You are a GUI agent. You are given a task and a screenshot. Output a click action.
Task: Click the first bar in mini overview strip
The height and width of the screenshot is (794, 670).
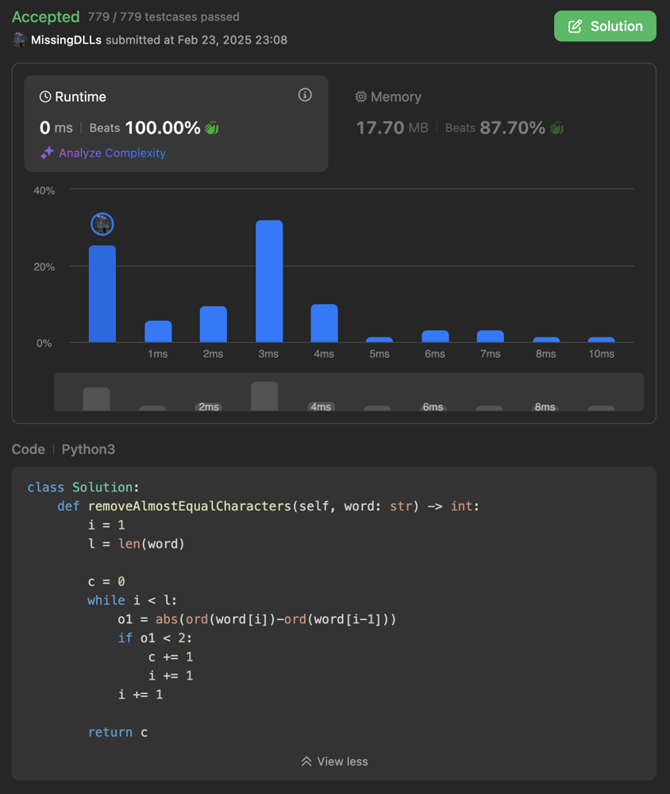pyautogui.click(x=96, y=399)
